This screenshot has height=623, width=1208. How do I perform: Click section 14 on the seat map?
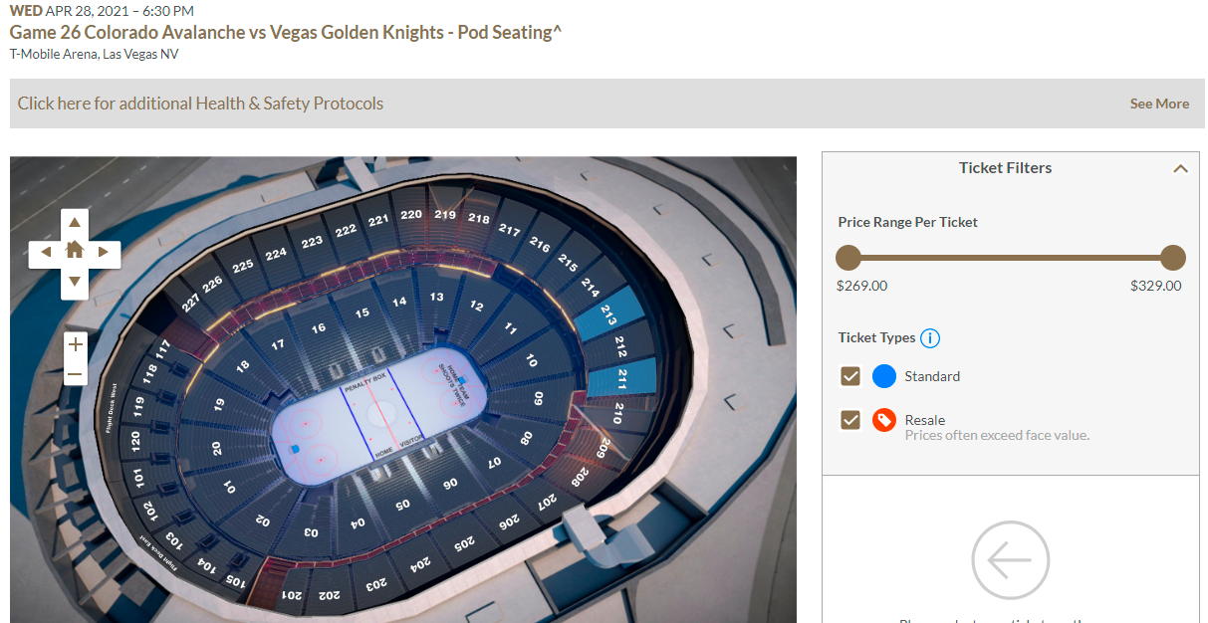[x=399, y=303]
